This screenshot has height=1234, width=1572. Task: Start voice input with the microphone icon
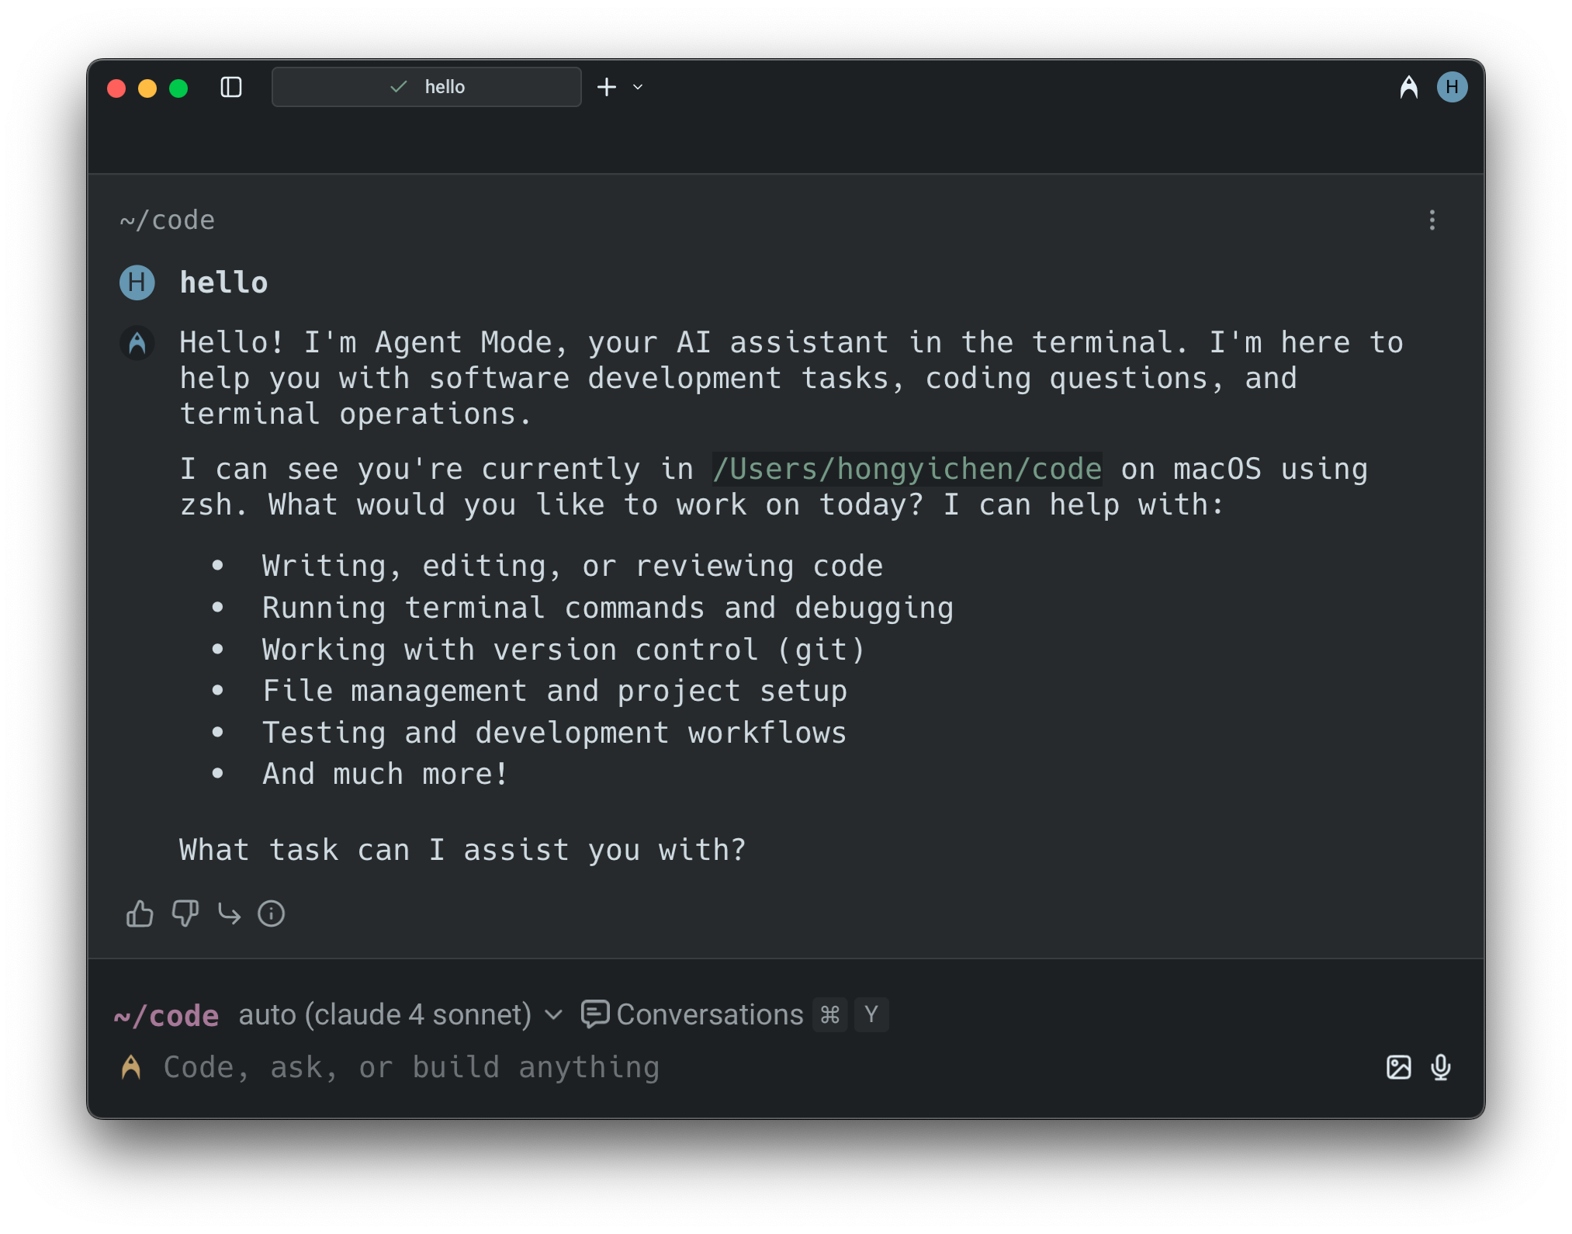[1441, 1067]
